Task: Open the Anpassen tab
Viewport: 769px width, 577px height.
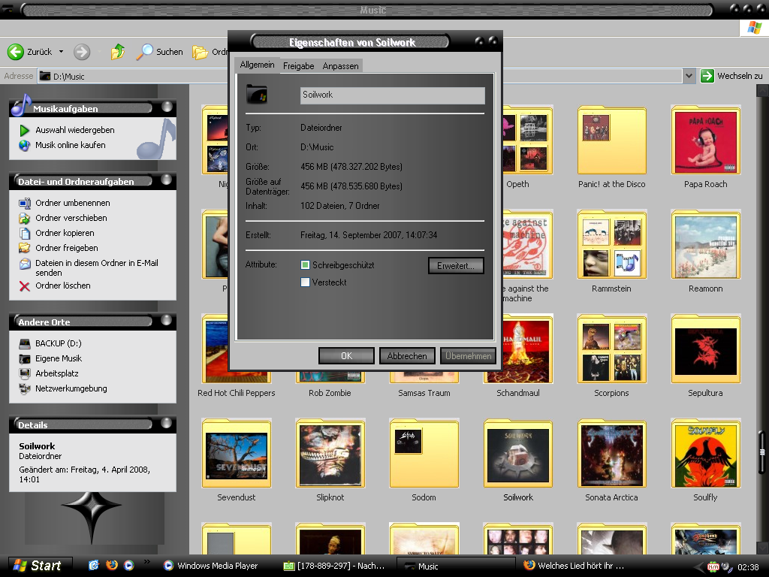Action: 340,66
